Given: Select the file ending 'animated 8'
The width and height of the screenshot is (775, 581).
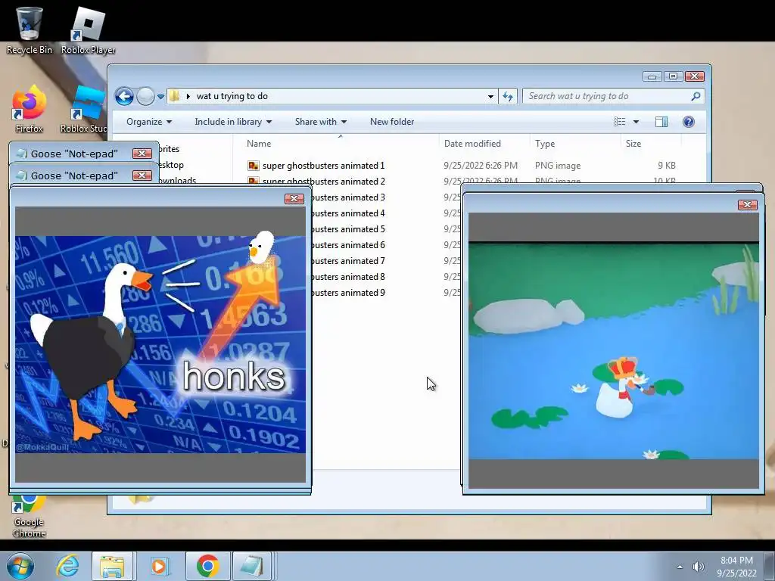Looking at the screenshot, I should [x=348, y=277].
